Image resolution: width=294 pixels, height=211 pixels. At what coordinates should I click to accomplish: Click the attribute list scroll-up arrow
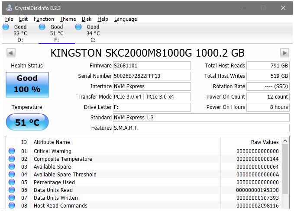(x=285, y=141)
